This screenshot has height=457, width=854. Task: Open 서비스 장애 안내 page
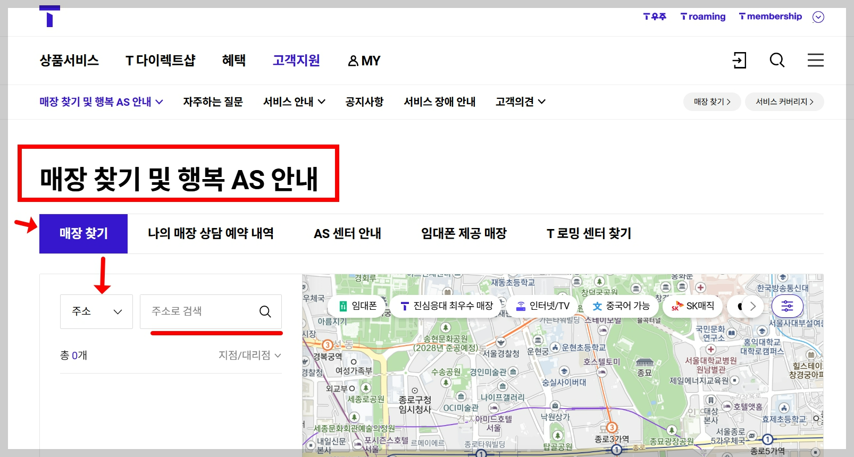[x=440, y=101]
